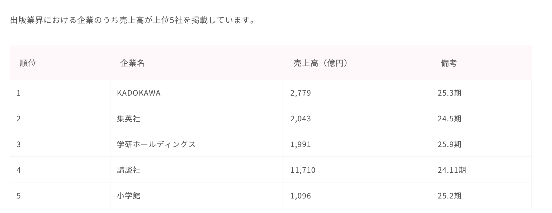Screen dimensions: 552x213
Task: Select the 講談社 company name cell
Action: point(129,170)
